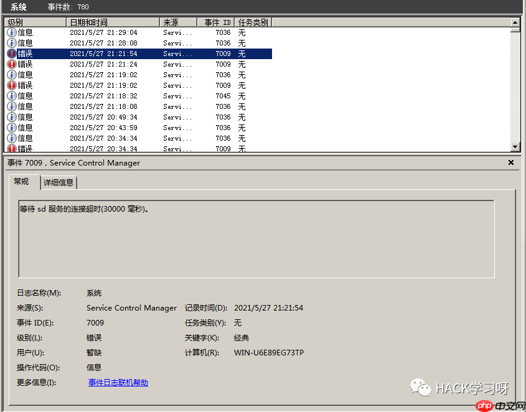This screenshot has width=526, height=412.
Task: Select date cell 2021/5/27 21:29:04
Action: point(104,32)
